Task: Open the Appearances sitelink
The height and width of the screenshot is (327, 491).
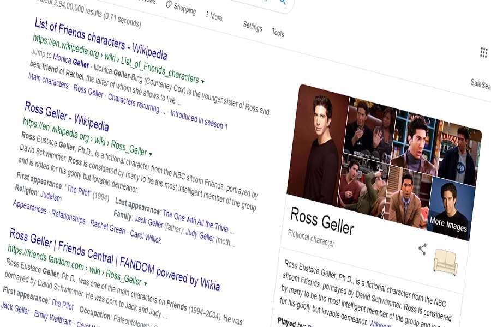Action: pos(30,207)
